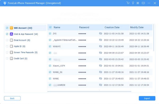Select the WXKAYI network name
The image size is (159, 104).
pyautogui.click(x=57, y=46)
